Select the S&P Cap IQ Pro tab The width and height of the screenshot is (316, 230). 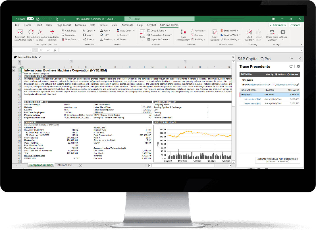point(169,25)
